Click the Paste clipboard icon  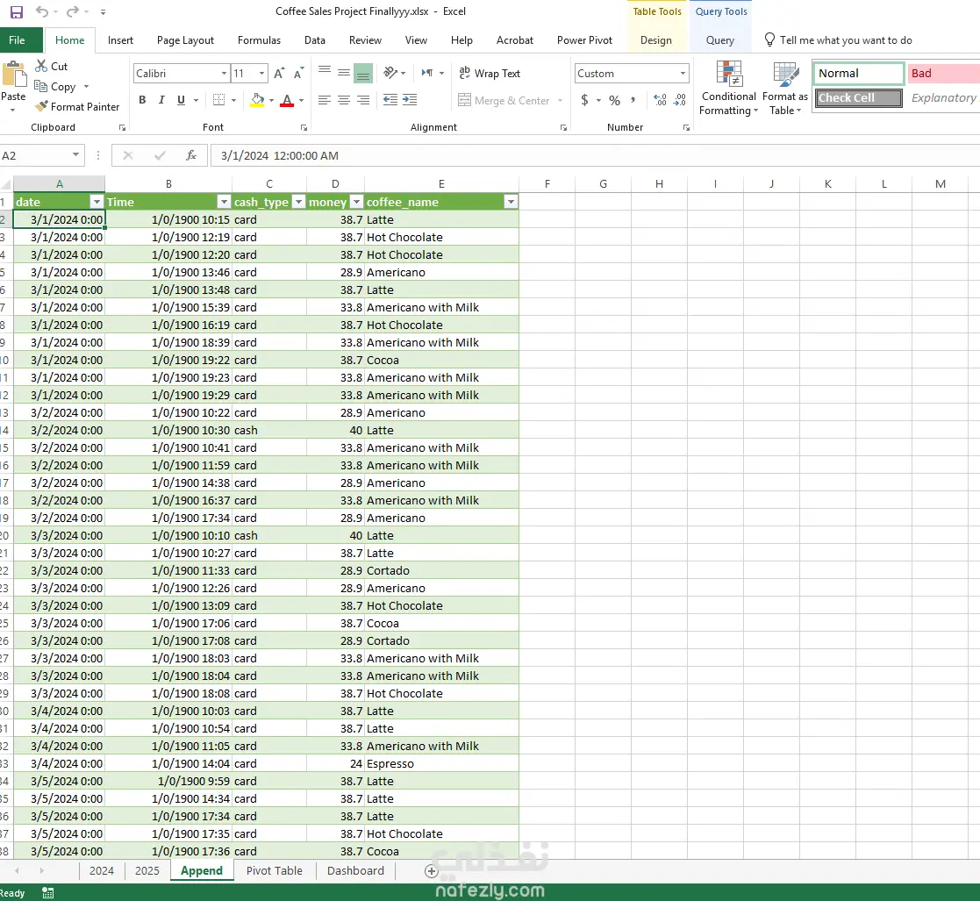point(14,75)
